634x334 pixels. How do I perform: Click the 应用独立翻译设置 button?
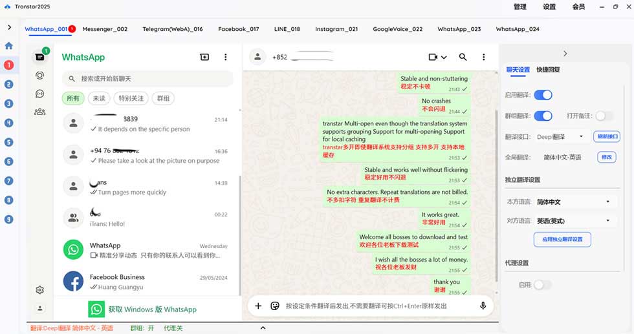562,239
